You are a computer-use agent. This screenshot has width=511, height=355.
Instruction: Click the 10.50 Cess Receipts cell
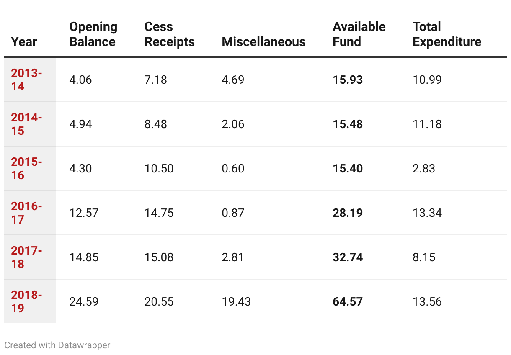tap(159, 168)
